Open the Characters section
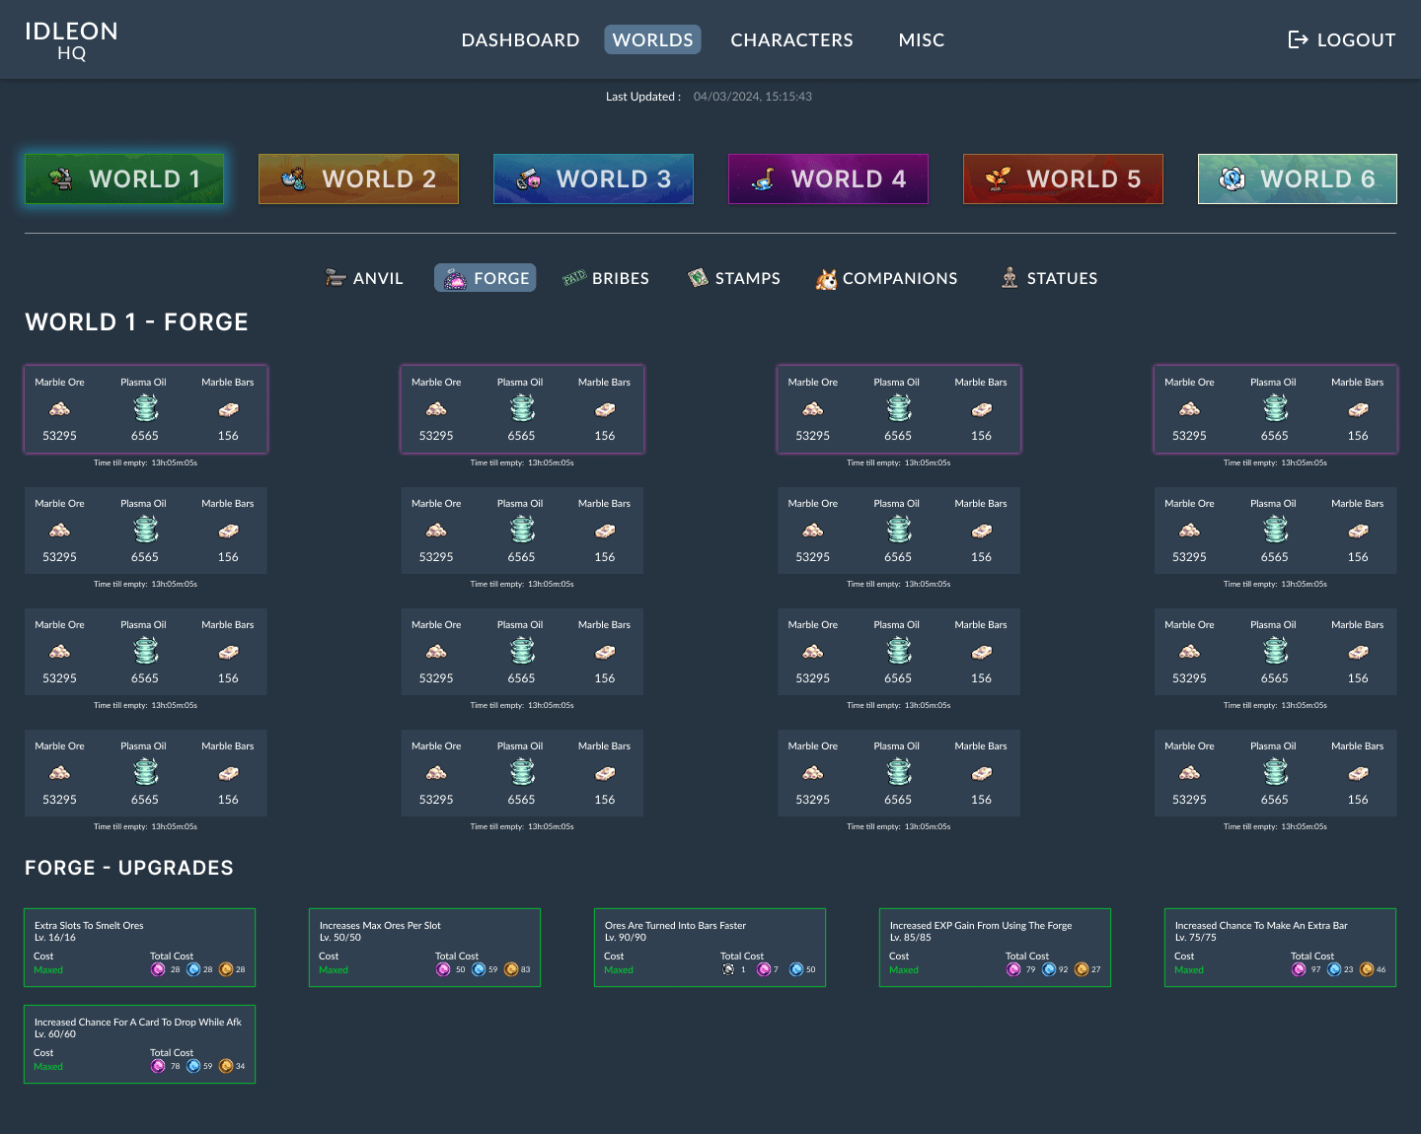Image resolution: width=1421 pixels, height=1134 pixels. [791, 39]
